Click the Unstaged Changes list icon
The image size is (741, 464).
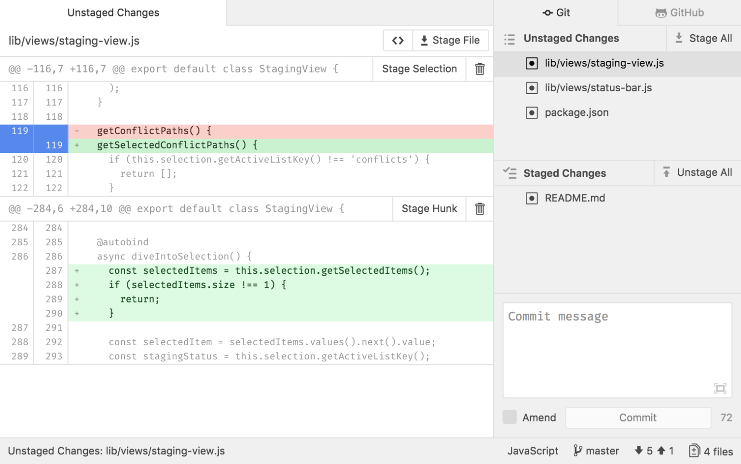pos(509,39)
